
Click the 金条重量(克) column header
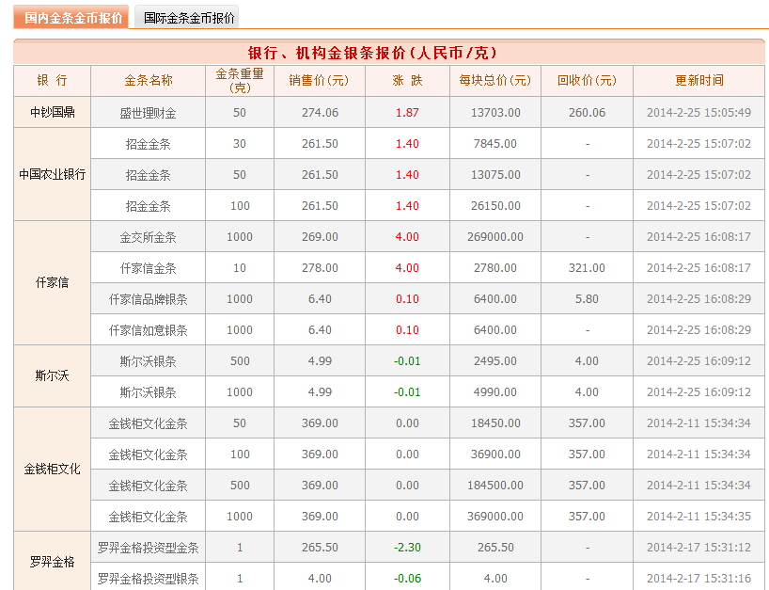click(240, 81)
